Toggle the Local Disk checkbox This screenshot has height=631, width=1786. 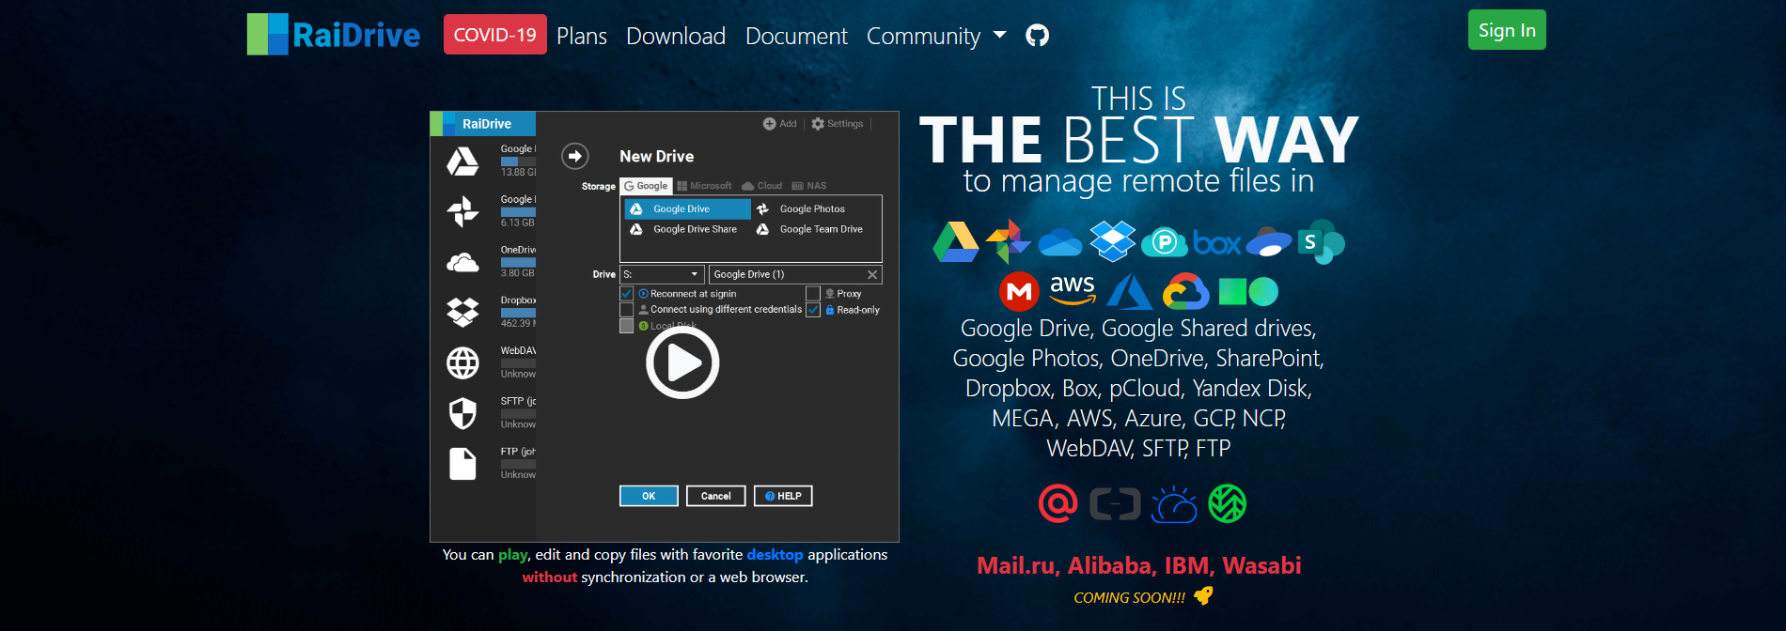627,326
